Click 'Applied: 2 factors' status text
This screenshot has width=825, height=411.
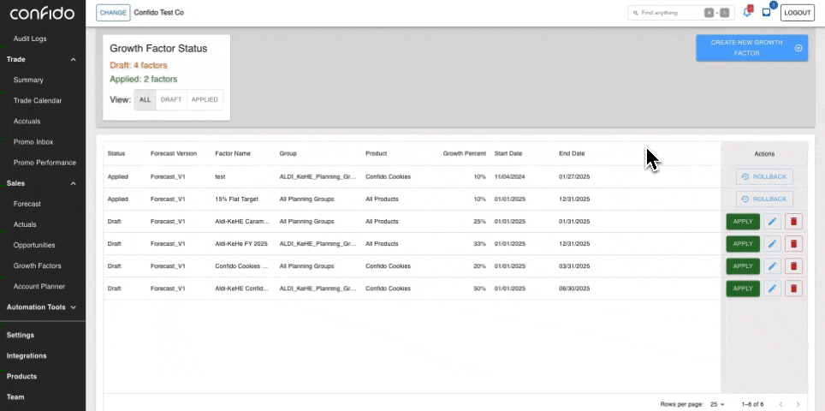pyautogui.click(x=143, y=80)
